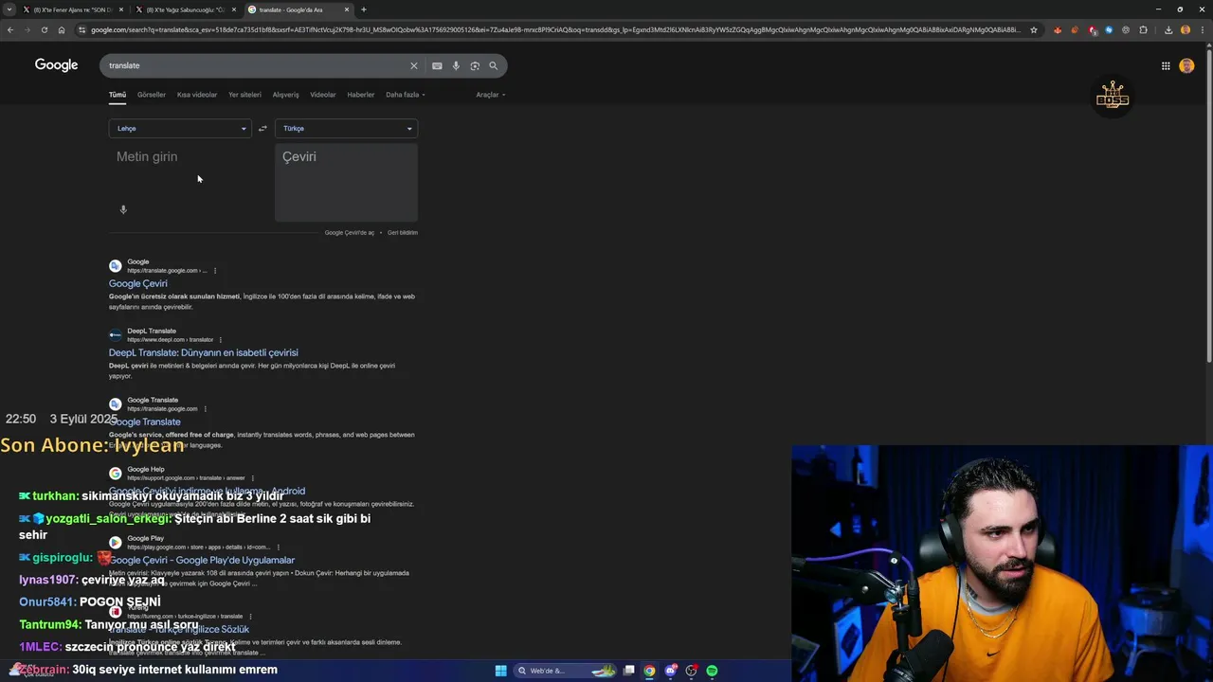Screen dimensions: 1213x682
Task: Clear the search box with the X icon
Action: [413, 65]
